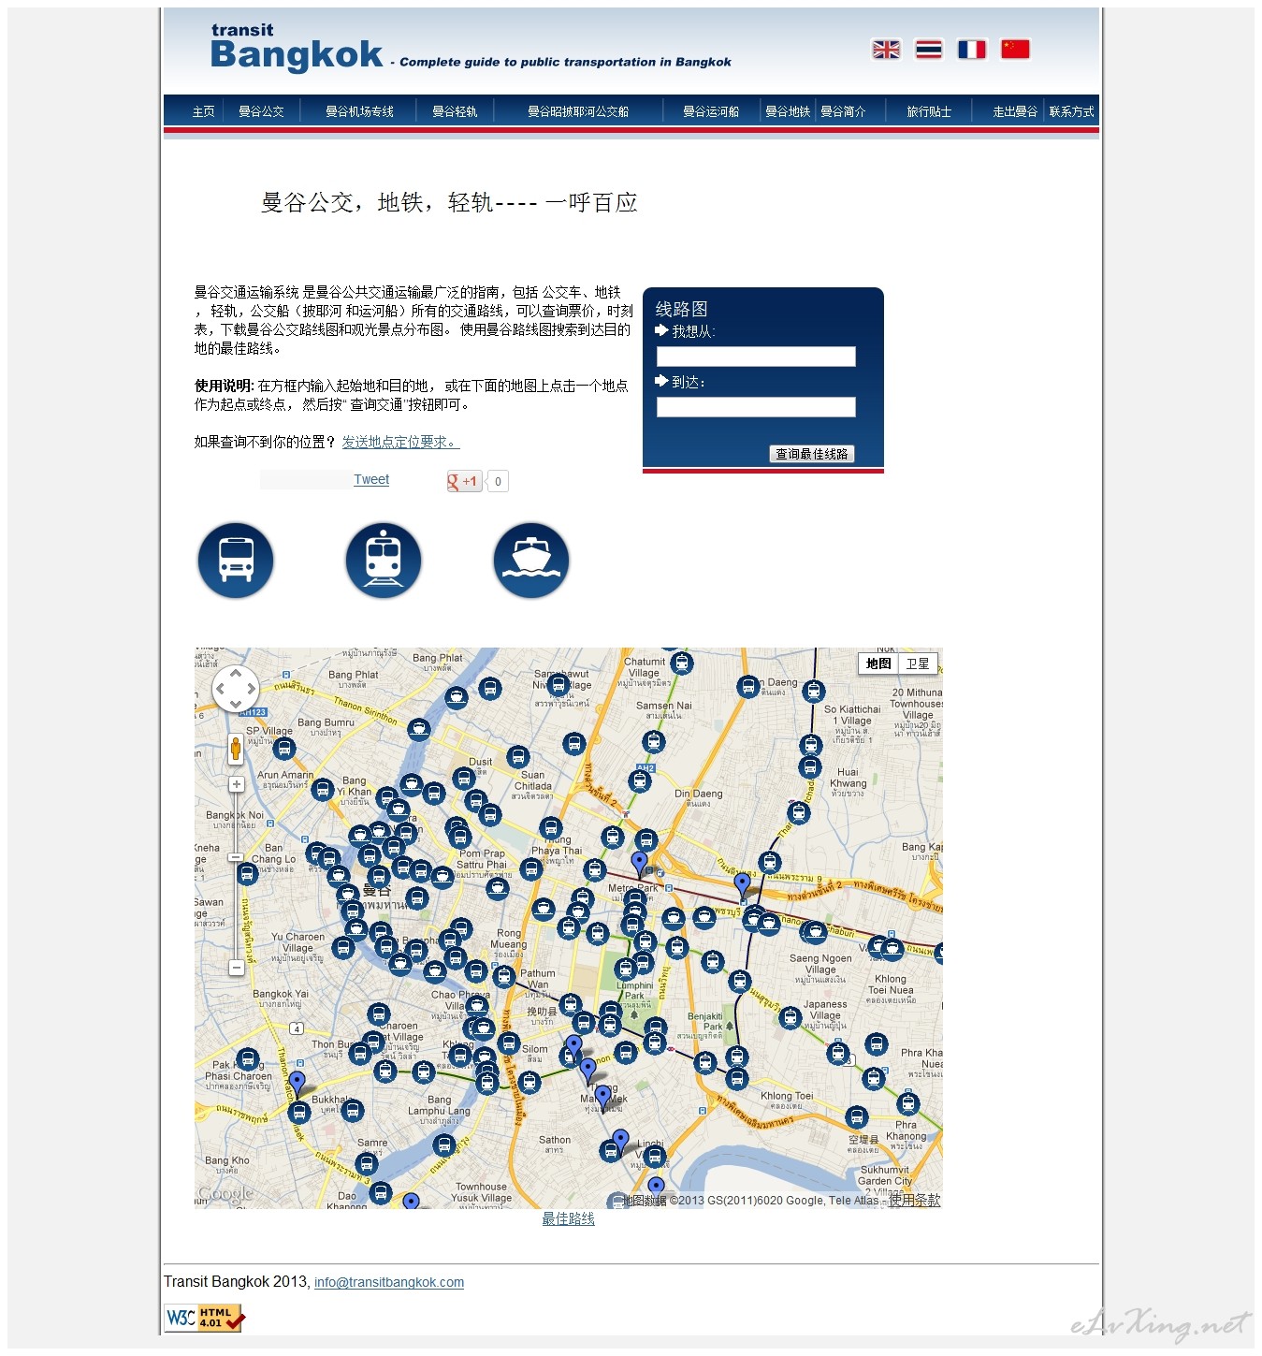Click the large round train icon
Image resolution: width=1262 pixels, height=1356 pixels.
tap(384, 561)
